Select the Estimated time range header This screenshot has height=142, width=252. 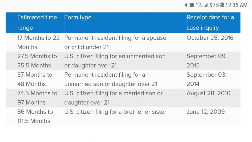click(x=37, y=22)
